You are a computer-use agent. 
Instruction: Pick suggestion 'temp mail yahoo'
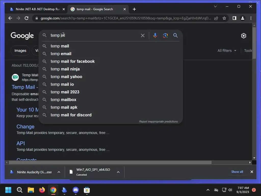click(x=111, y=77)
